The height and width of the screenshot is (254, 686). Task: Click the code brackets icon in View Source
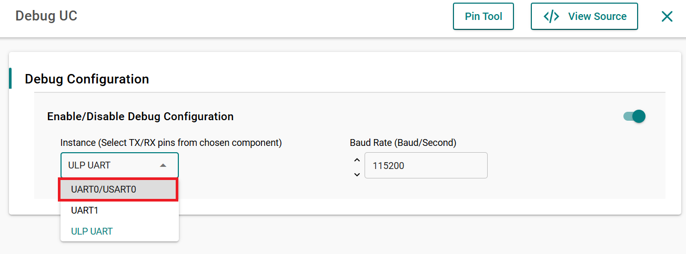pyautogui.click(x=551, y=16)
